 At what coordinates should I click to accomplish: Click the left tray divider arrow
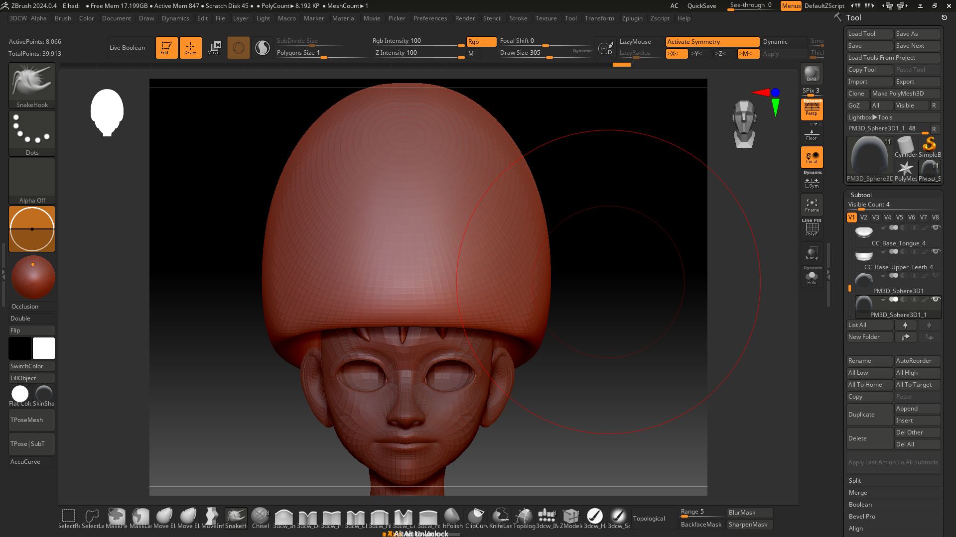[3, 274]
